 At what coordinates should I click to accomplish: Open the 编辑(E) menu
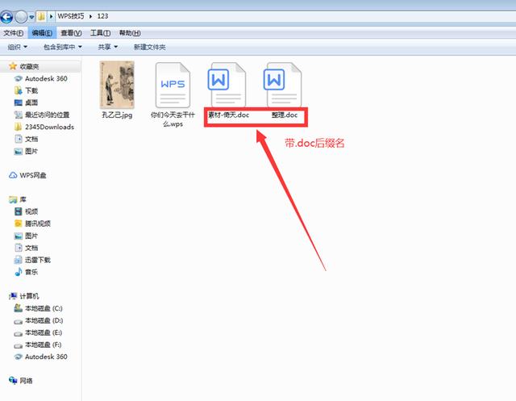[42, 33]
